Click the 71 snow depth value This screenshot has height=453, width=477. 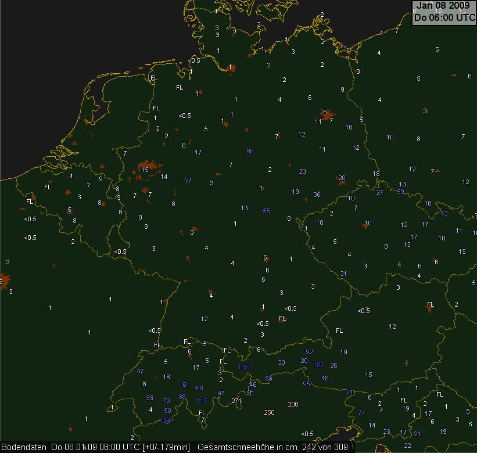350,392
